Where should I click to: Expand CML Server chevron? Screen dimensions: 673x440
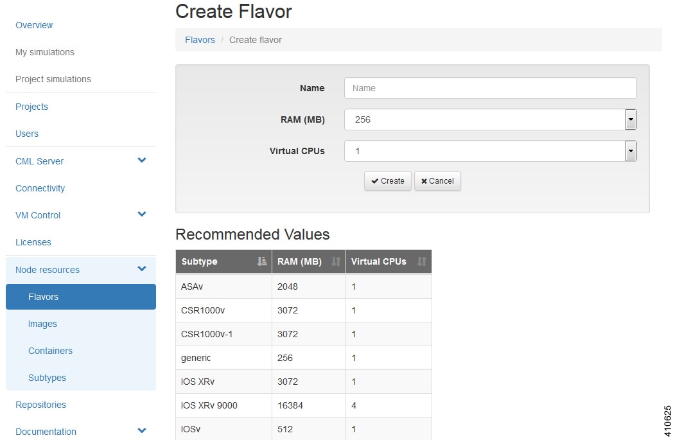142,161
